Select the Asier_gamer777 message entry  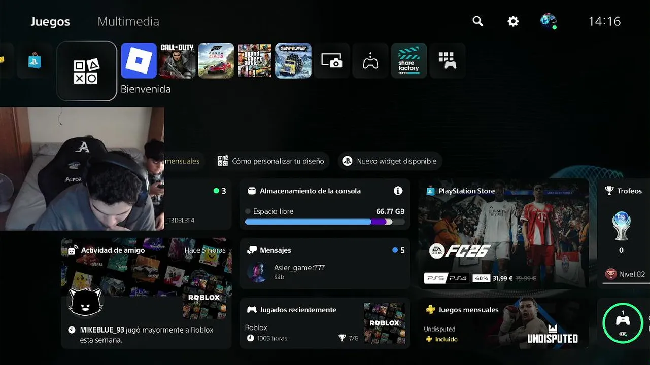(325, 272)
